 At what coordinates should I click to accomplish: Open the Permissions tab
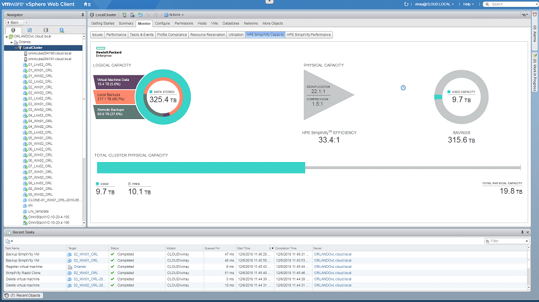(183, 23)
